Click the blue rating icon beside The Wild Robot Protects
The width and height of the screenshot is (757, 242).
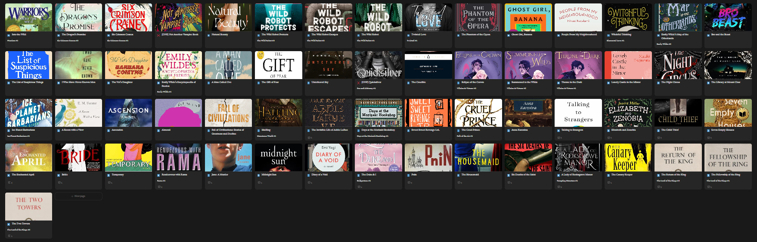258,35
